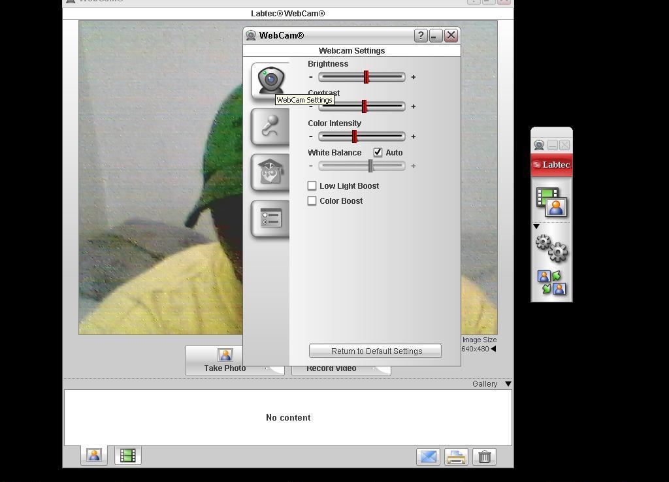
Task: Open the microphone audio settings tab
Action: tap(270, 126)
